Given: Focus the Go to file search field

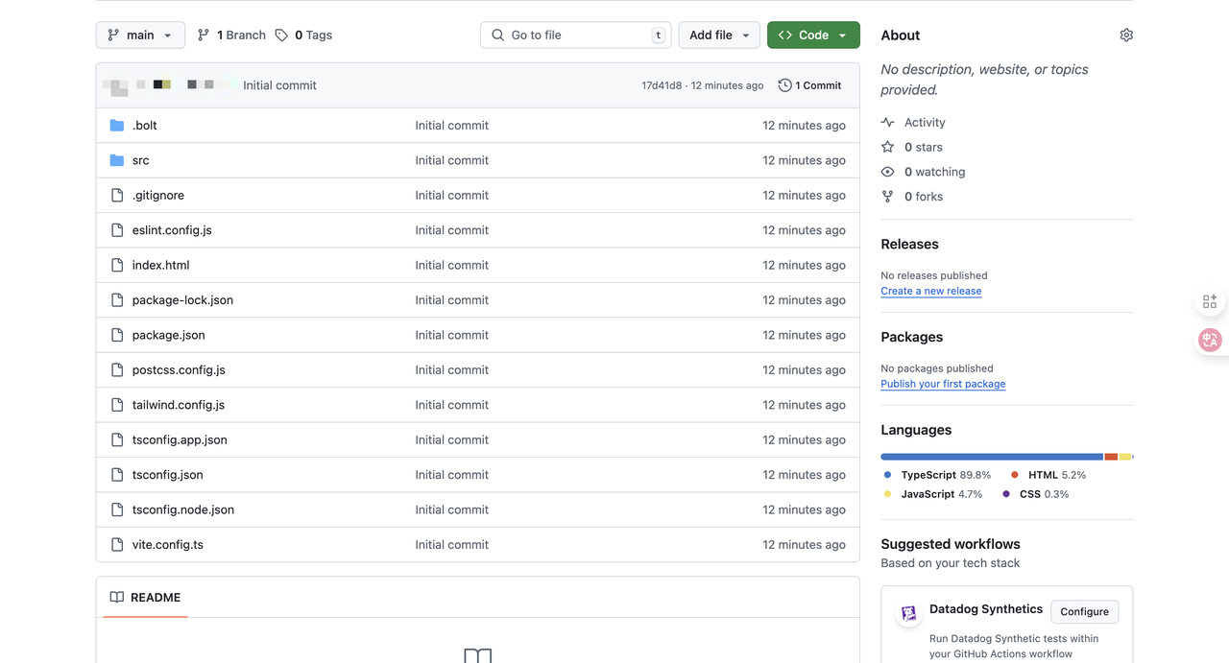Looking at the screenshot, I should pyautogui.click(x=575, y=36).
